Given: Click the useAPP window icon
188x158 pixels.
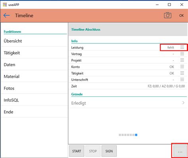Looking at the screenshot, I should point(5,5).
